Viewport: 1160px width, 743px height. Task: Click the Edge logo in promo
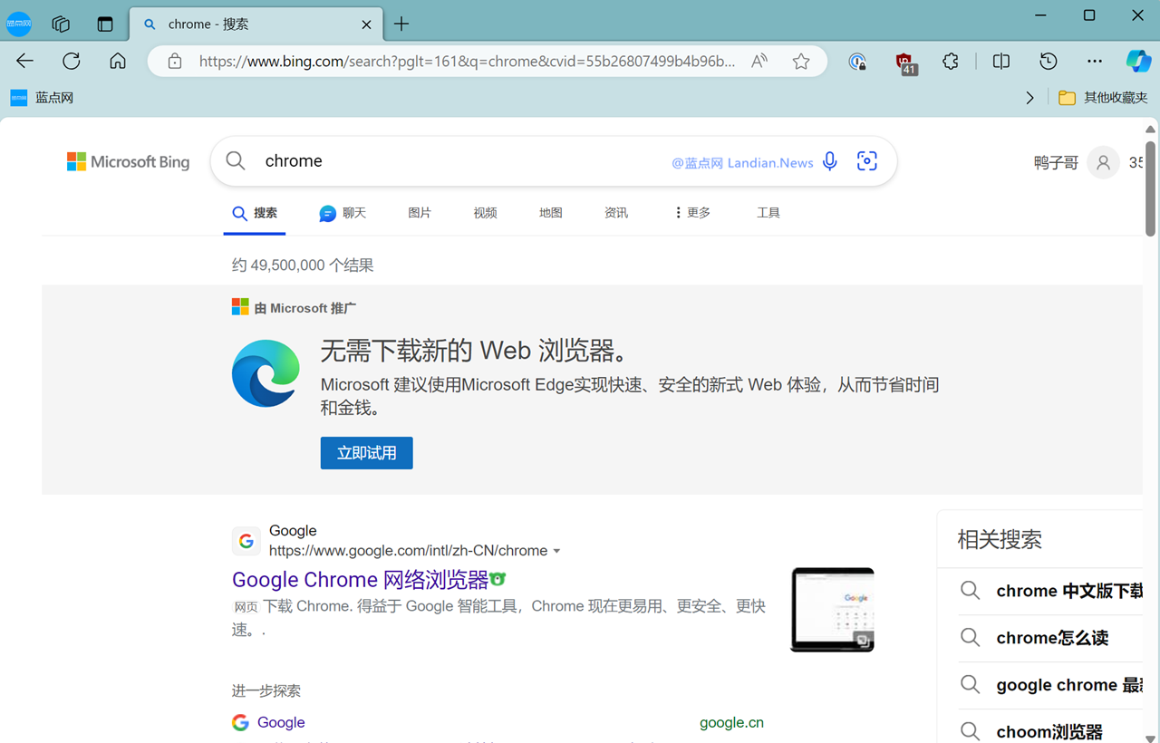point(266,373)
